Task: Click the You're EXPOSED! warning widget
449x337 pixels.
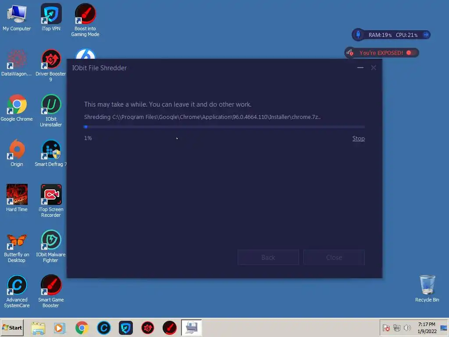Action: tap(381, 53)
